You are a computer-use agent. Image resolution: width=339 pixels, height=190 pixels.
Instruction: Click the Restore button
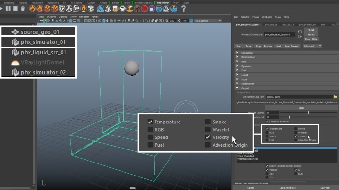(268, 46)
